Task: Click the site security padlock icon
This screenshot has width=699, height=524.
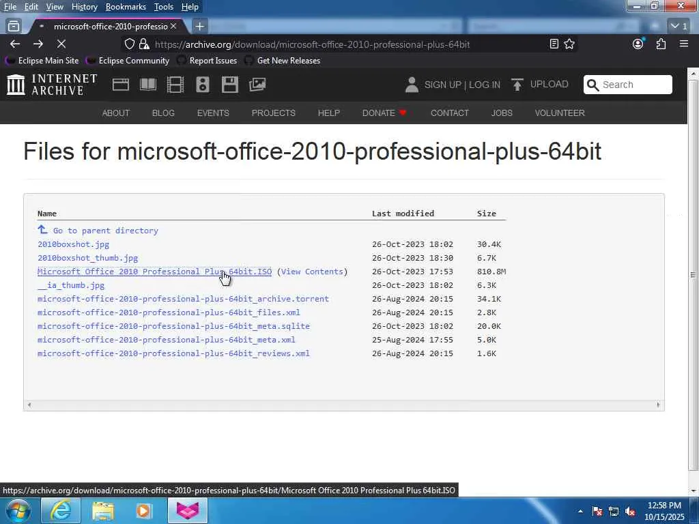Action: click(x=143, y=44)
